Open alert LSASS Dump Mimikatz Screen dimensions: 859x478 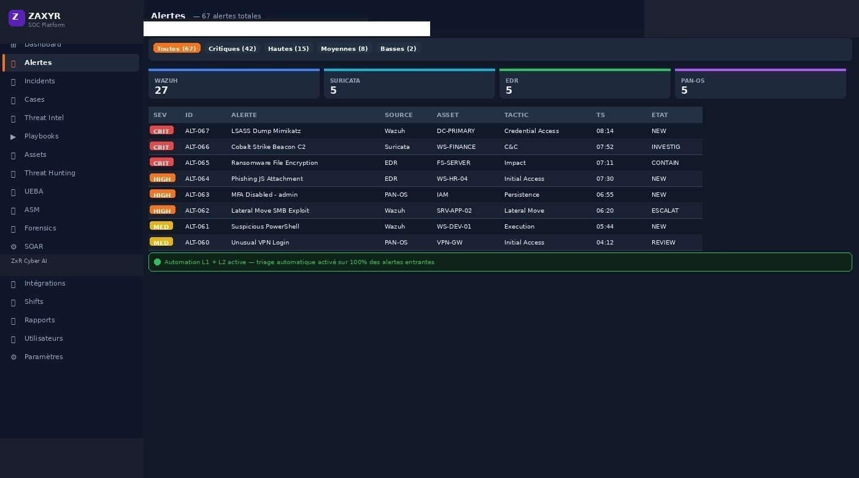(x=266, y=131)
